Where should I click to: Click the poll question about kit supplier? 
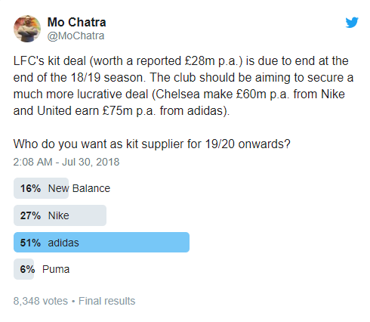[152, 144]
